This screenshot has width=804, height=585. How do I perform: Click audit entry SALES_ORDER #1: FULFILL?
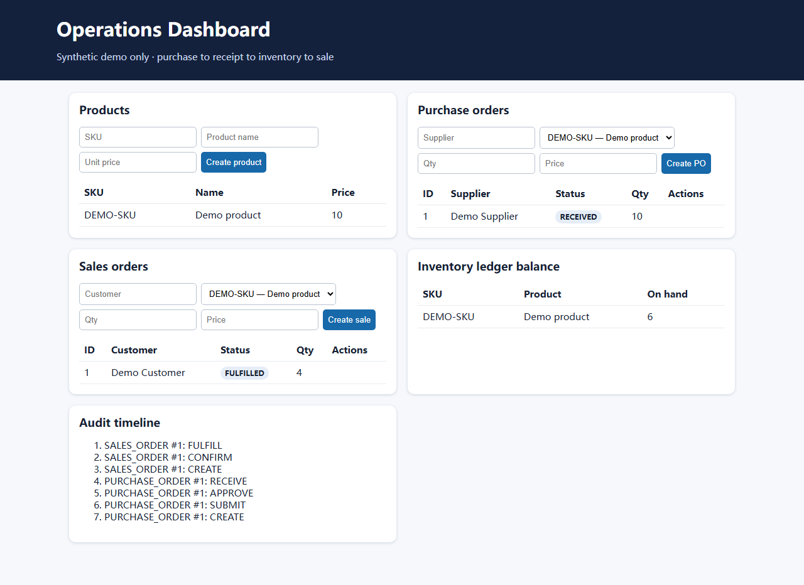tap(163, 446)
